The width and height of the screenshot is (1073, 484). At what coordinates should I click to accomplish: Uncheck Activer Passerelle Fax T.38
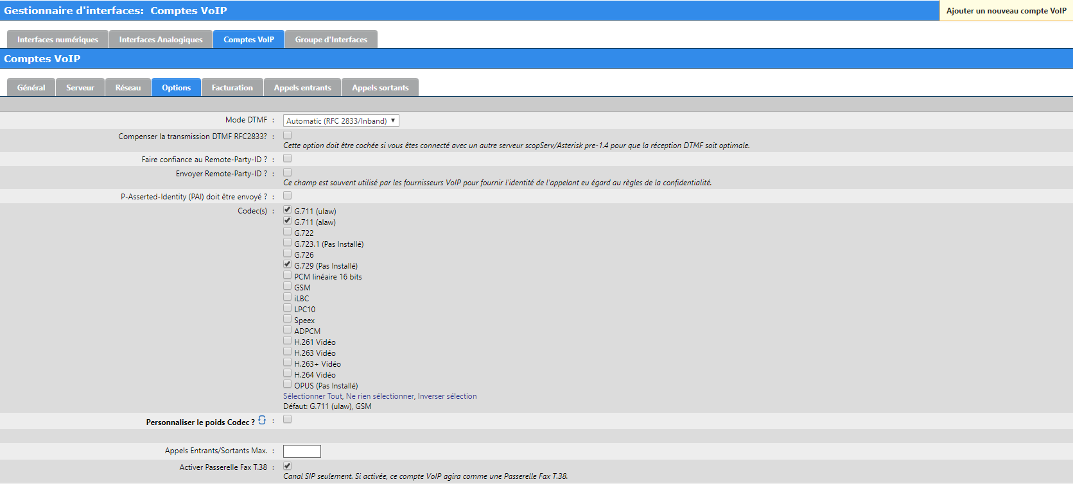click(x=288, y=466)
